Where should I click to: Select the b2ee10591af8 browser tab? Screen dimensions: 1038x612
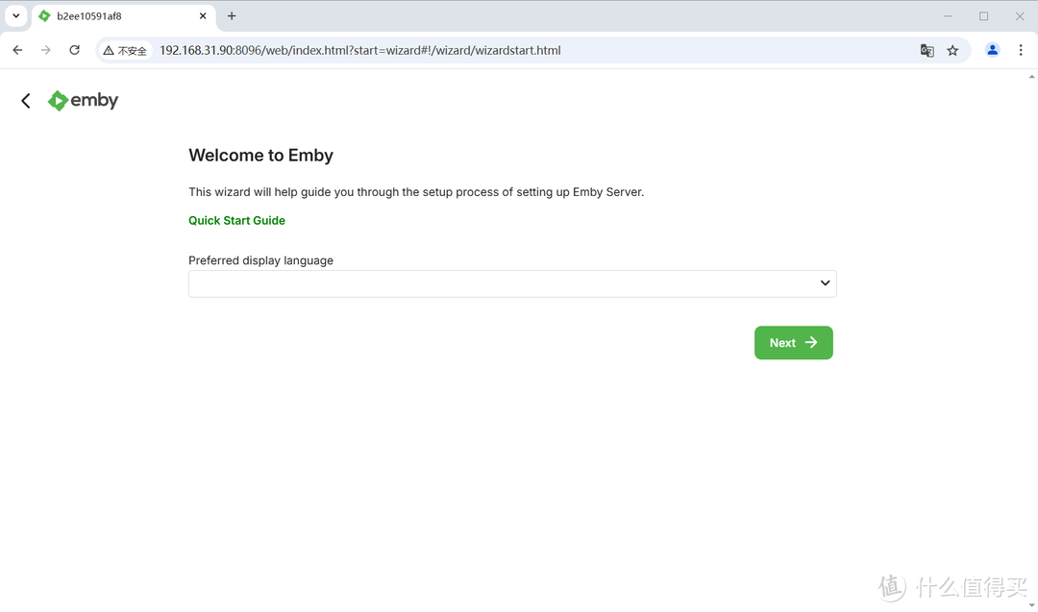pyautogui.click(x=123, y=16)
